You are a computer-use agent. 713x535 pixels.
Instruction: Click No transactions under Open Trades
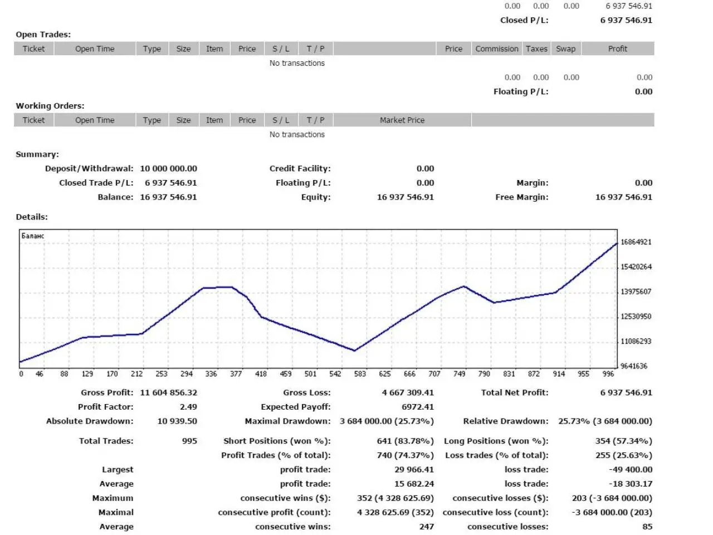click(297, 64)
